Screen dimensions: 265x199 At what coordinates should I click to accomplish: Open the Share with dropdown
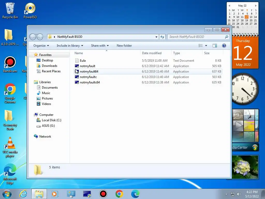pyautogui.click(x=100, y=46)
